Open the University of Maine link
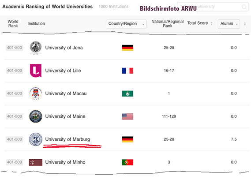The width and height of the screenshot is (251, 180). pos(65,116)
